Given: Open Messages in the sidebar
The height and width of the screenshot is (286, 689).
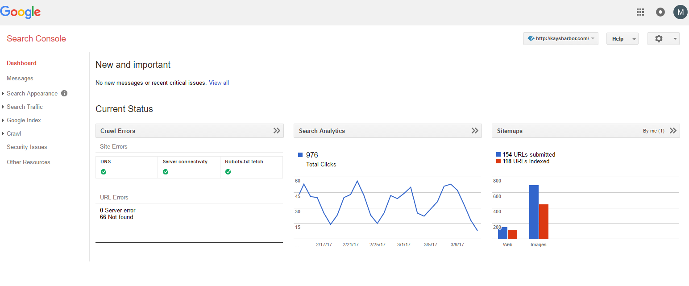Looking at the screenshot, I should 20,78.
